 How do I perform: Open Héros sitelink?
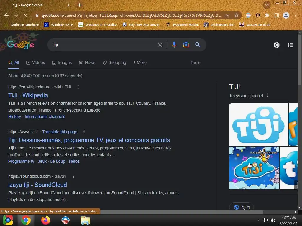coord(74,162)
